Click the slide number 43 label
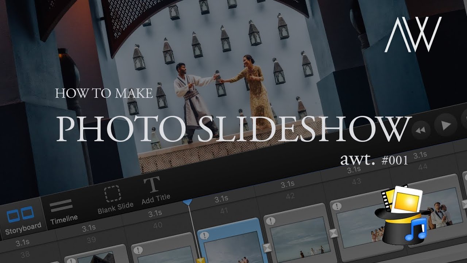Image resolution: width=467 pixels, height=263 pixels. (356, 182)
